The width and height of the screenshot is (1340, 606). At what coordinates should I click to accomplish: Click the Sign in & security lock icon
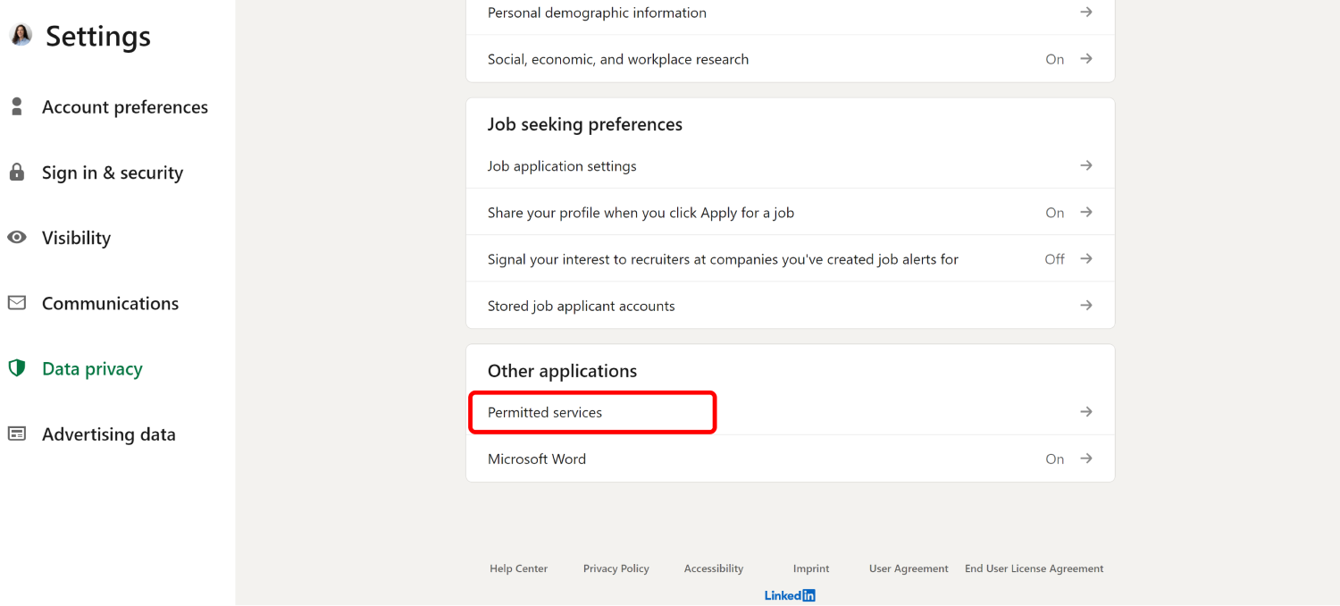(x=16, y=173)
